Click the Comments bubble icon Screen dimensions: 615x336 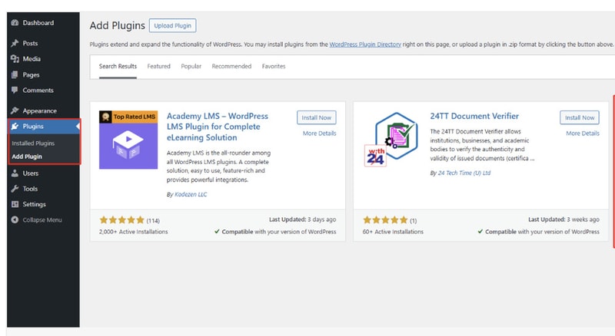(x=15, y=91)
